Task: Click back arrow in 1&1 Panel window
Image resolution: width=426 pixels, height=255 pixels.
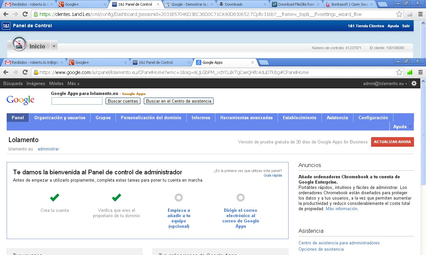Action: coord(6,14)
